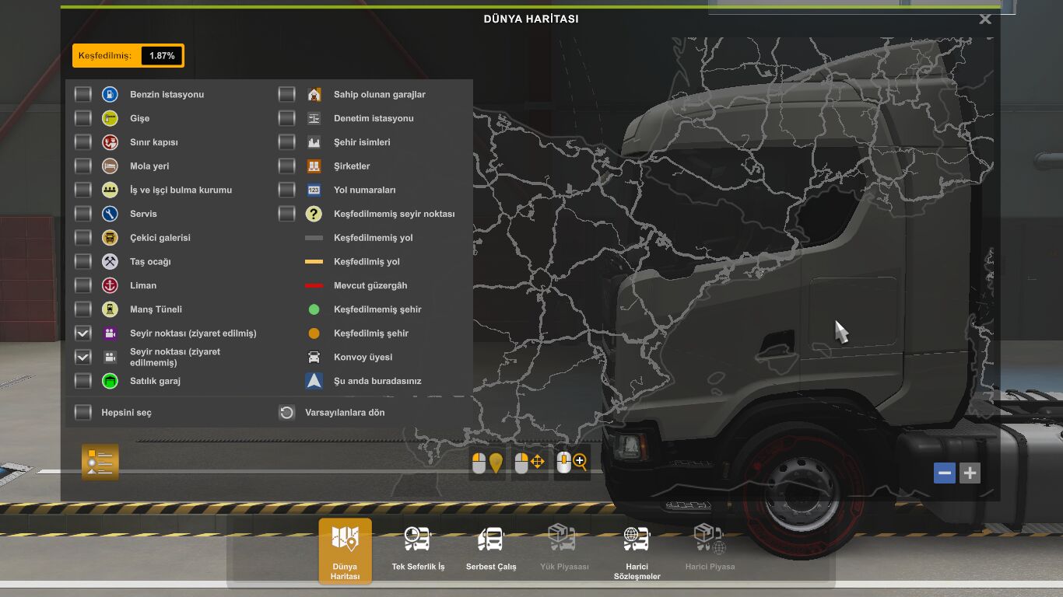Image resolution: width=1063 pixels, height=597 pixels.
Task: Click the Yol numaraları 123 icon
Action: tap(314, 190)
